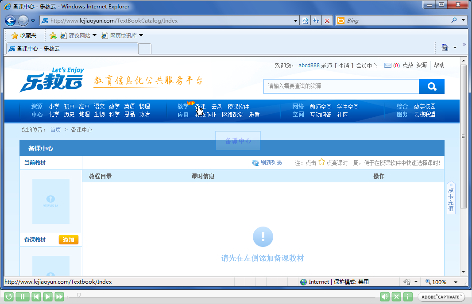This screenshot has width=472, height=304.
Task: Click the blue site search magnifier button
Action: [432, 86]
